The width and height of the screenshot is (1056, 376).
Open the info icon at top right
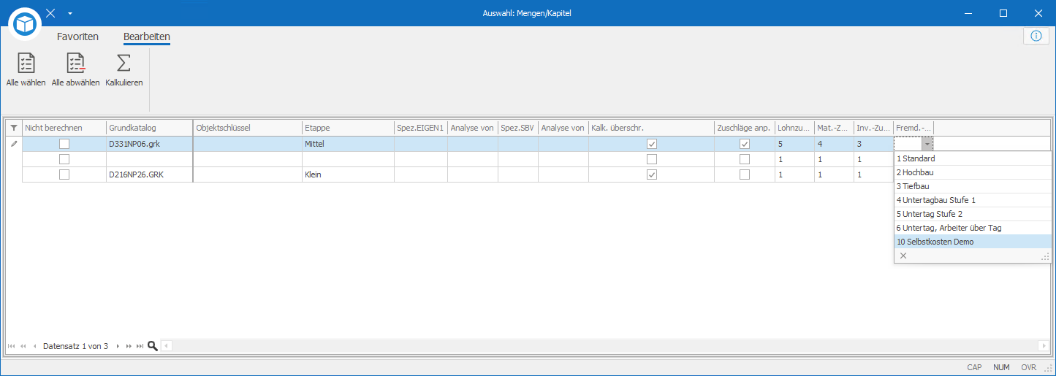point(1036,36)
